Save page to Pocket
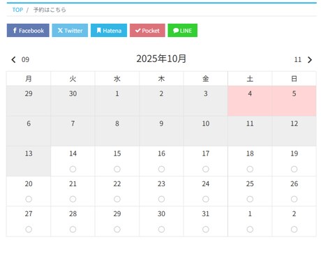This screenshot has width=321, height=265. point(147,31)
